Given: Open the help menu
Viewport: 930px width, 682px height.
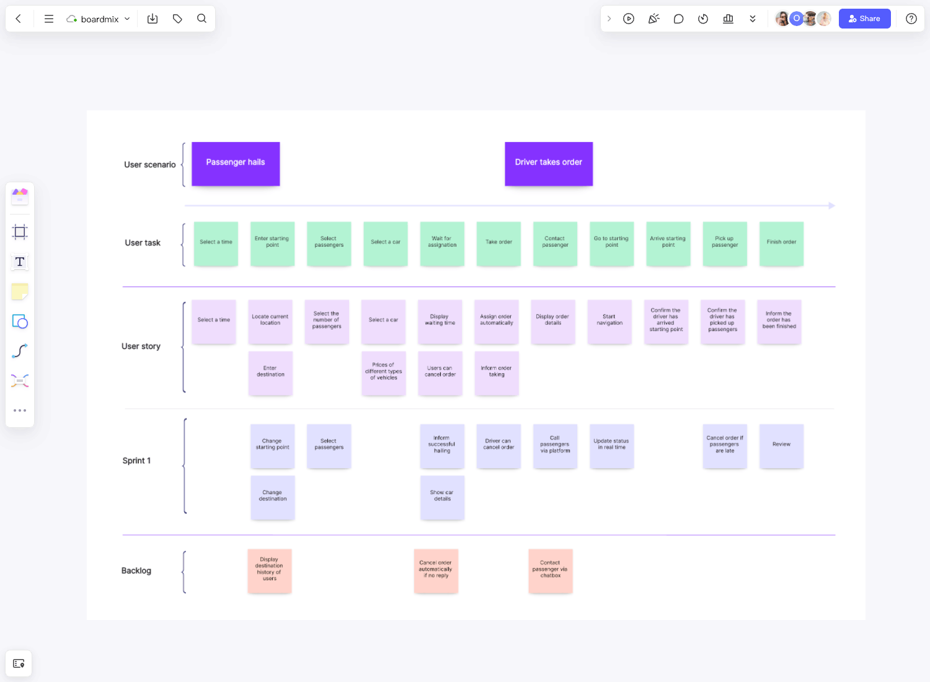Looking at the screenshot, I should pyautogui.click(x=911, y=19).
